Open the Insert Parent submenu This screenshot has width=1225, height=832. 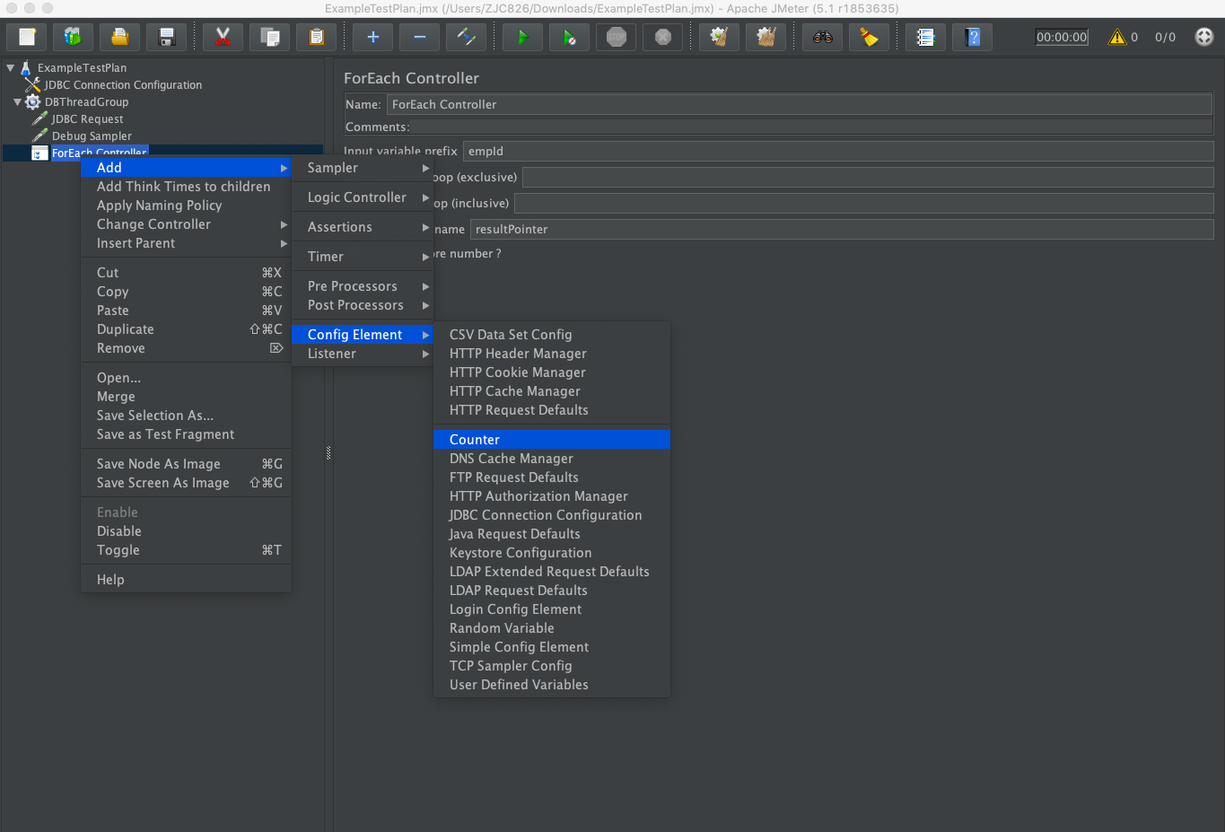click(x=186, y=243)
